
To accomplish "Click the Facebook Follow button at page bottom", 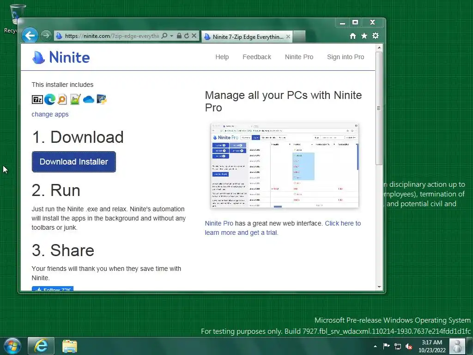I will pyautogui.click(x=53, y=288).
